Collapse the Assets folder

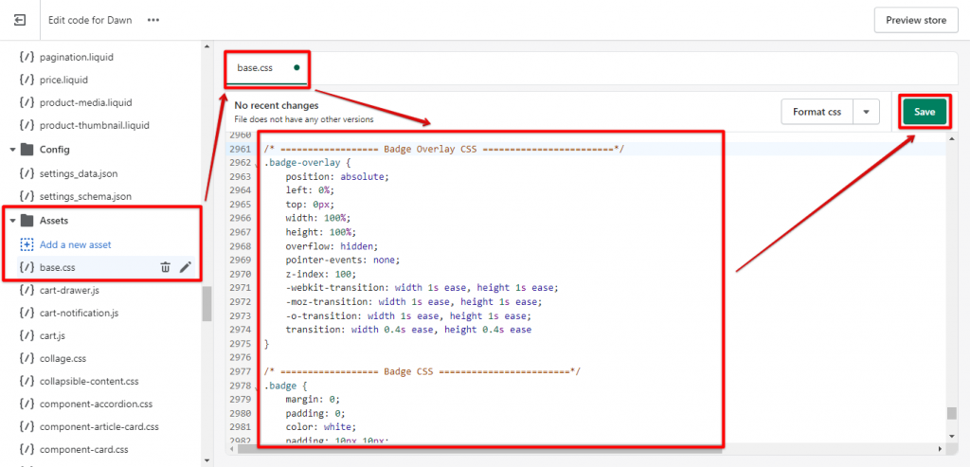(12, 221)
